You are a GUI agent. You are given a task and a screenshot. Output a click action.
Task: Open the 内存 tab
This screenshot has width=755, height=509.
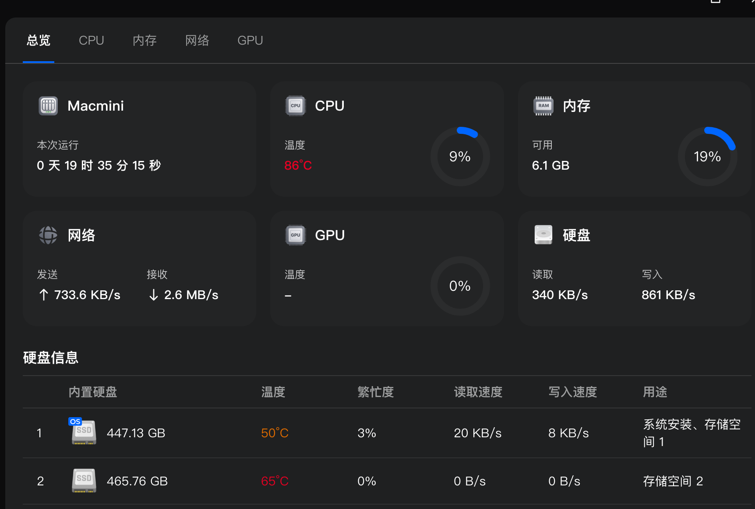145,41
